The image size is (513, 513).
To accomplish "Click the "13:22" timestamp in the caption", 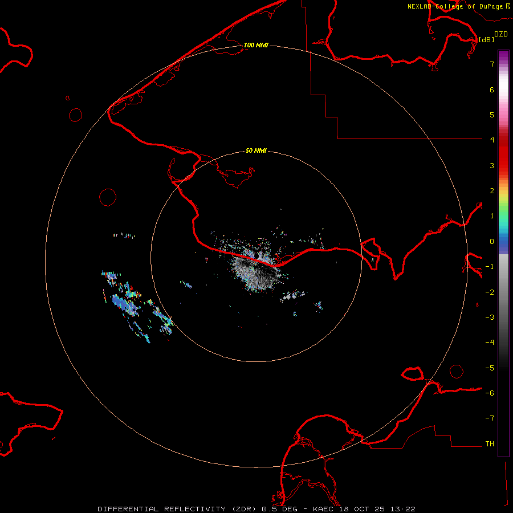I will pyautogui.click(x=403, y=509).
